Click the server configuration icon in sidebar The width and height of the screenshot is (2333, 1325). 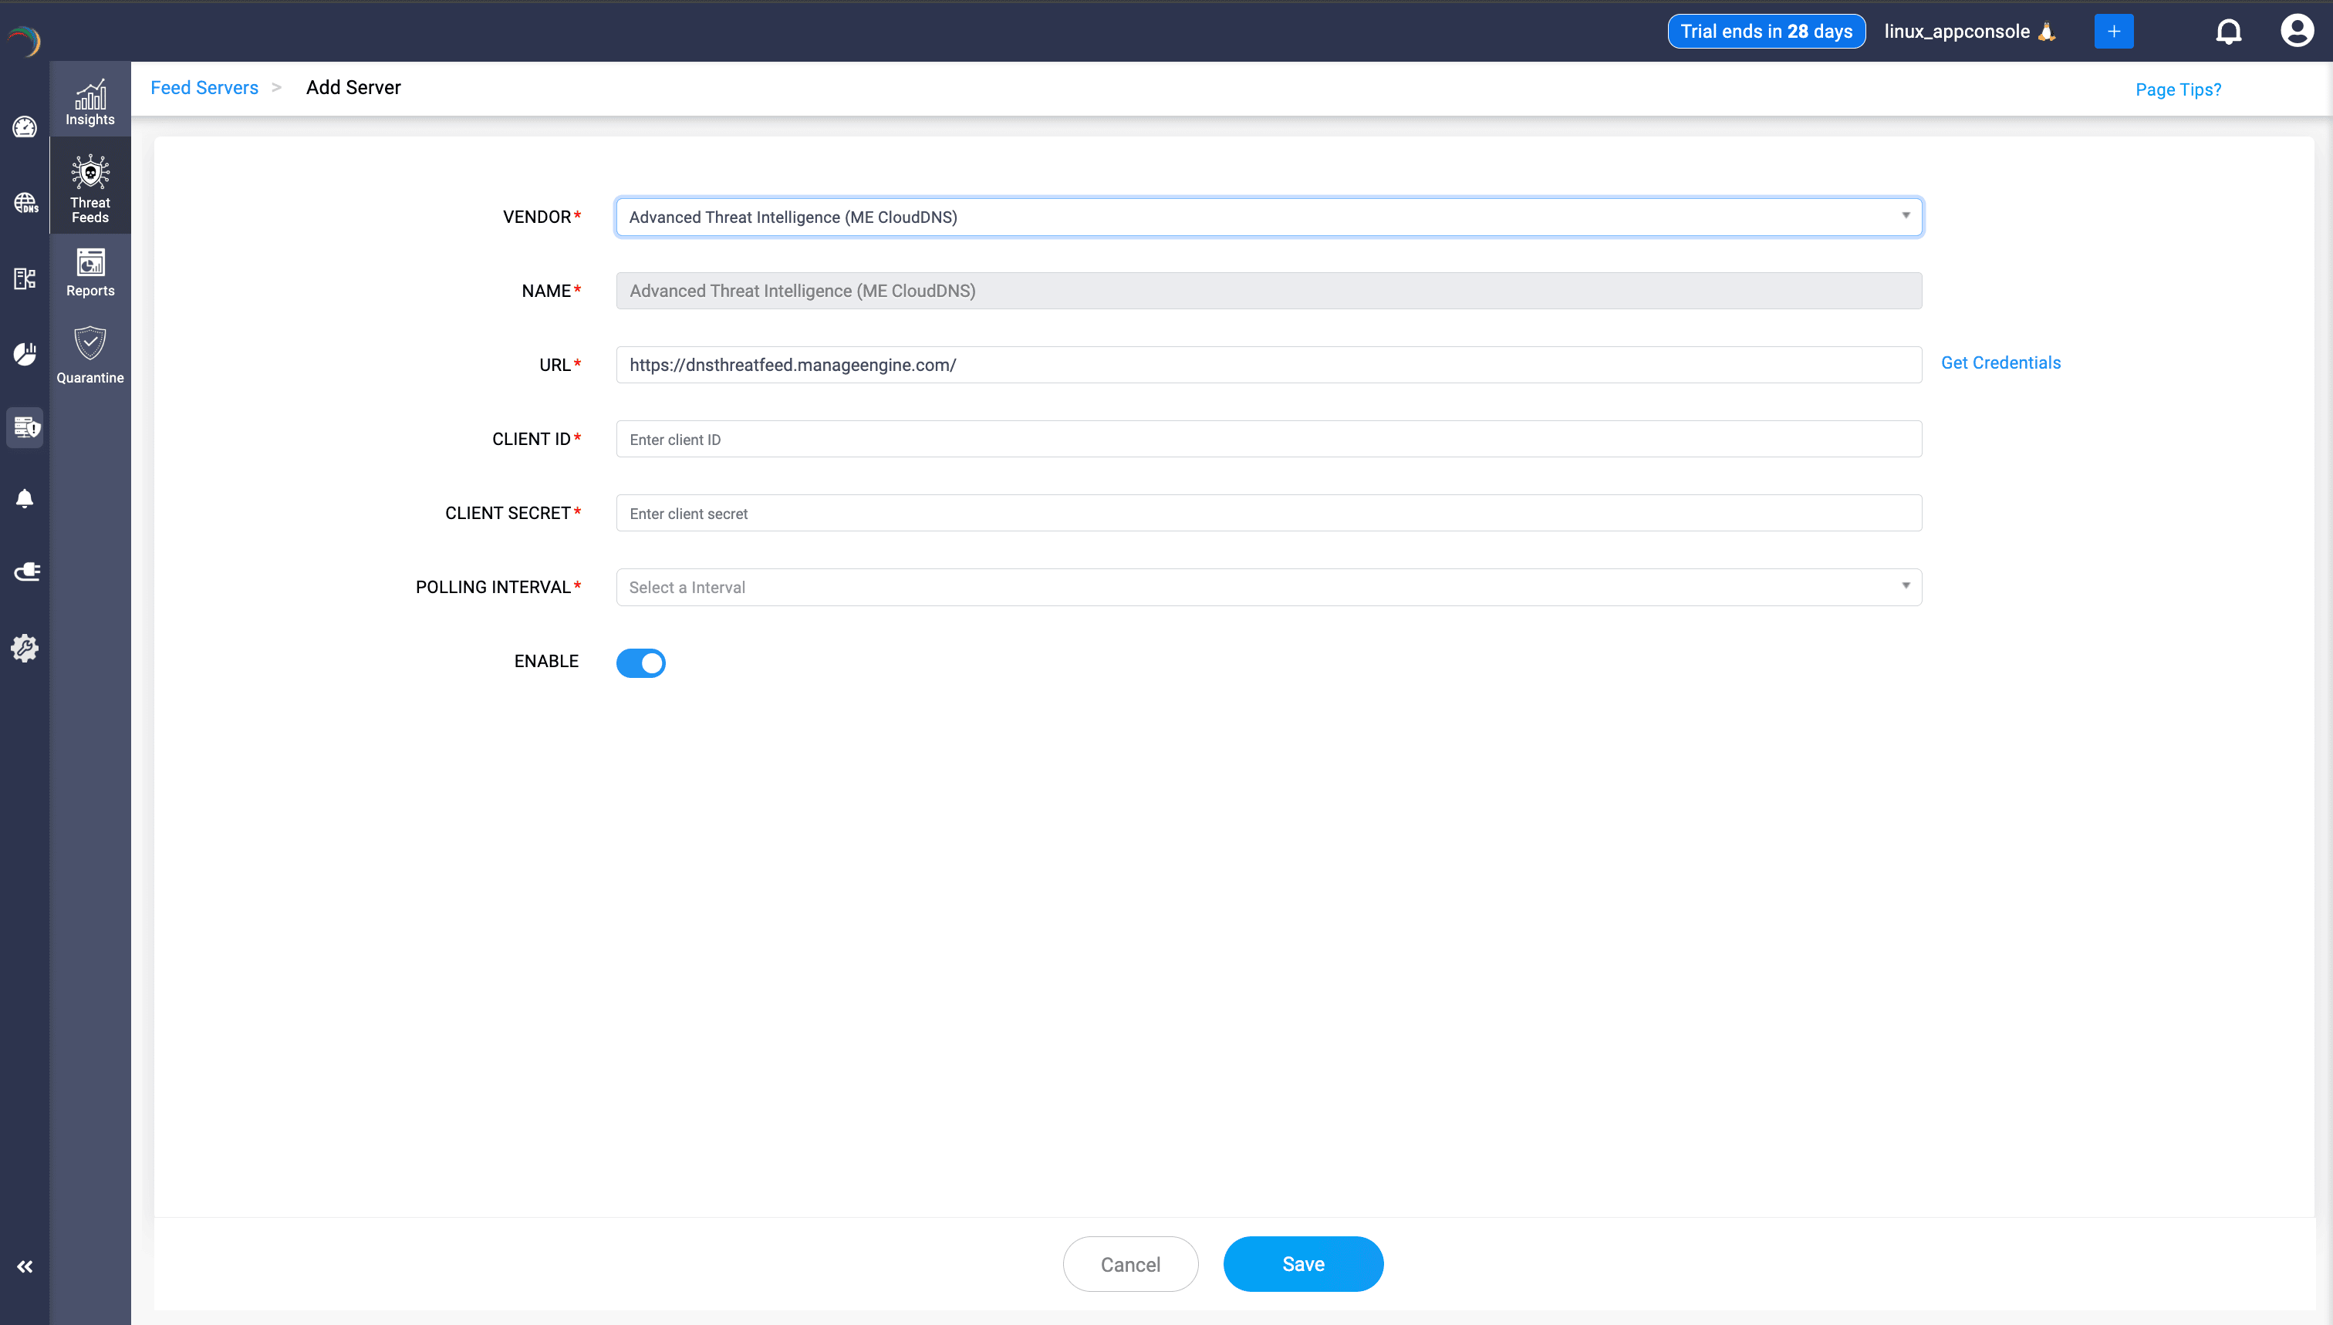(25, 278)
